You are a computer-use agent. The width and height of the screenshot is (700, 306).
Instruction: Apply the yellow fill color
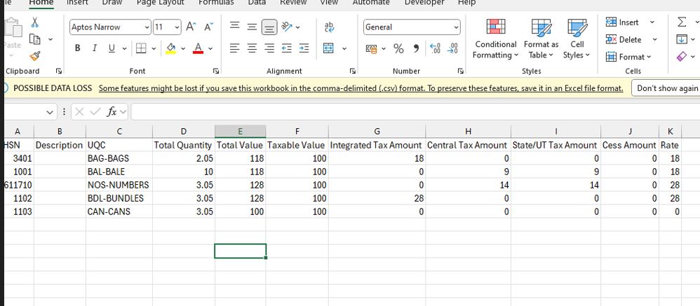(171, 48)
